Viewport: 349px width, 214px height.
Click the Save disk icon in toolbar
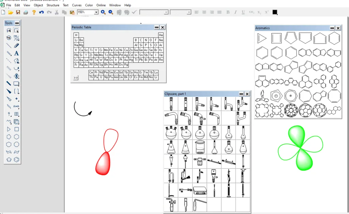point(18,12)
